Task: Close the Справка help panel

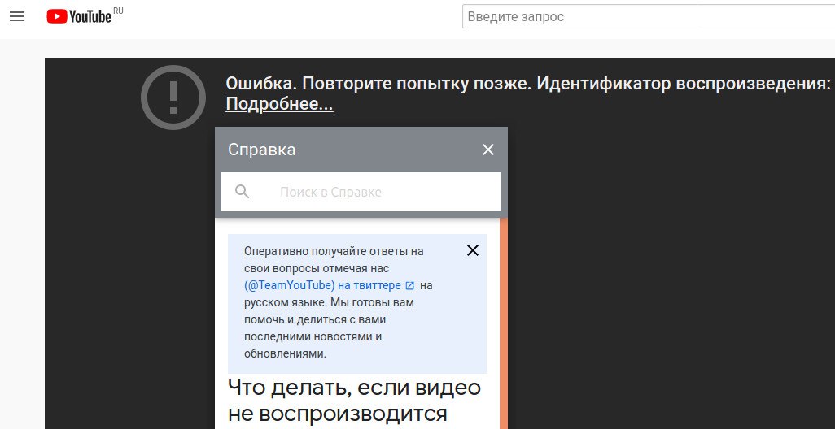Action: click(x=487, y=150)
